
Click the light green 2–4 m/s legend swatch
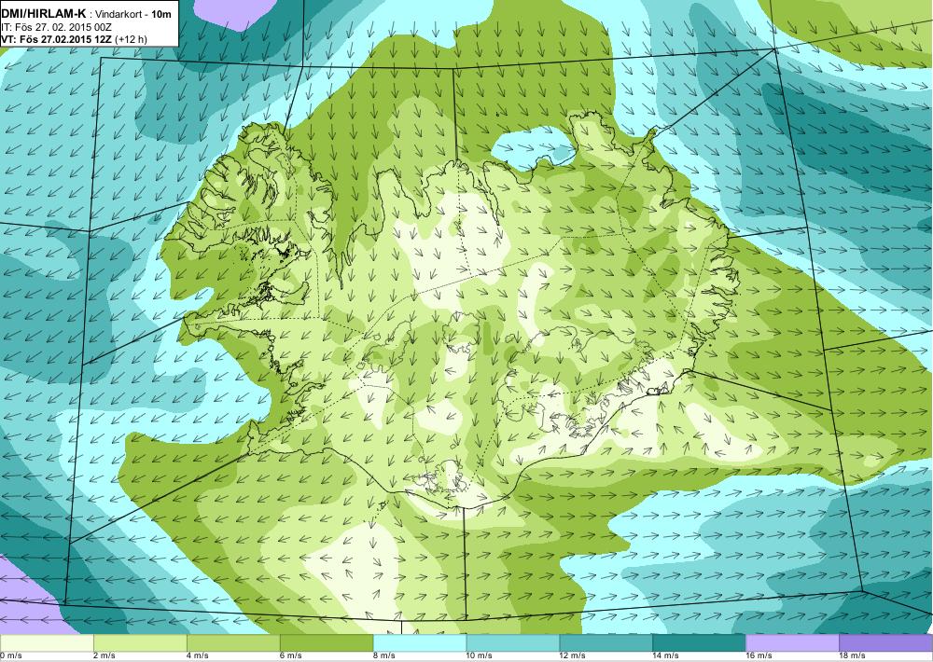140,643
